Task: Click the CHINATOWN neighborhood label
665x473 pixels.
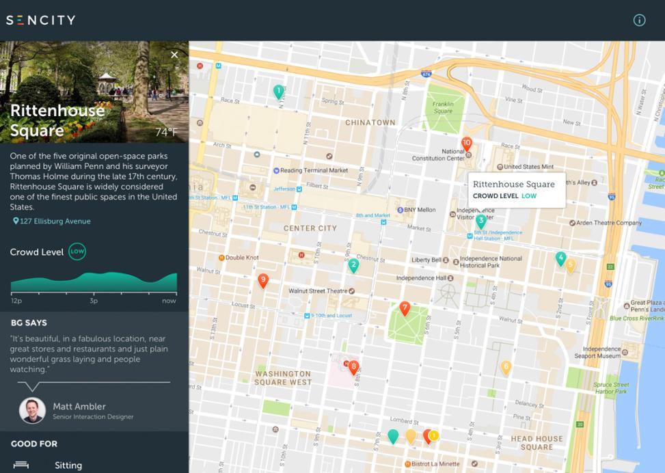Action: [370, 122]
